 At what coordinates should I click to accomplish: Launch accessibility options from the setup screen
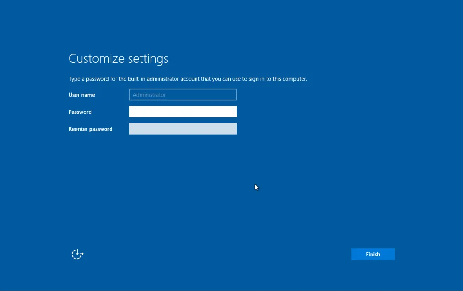(77, 254)
